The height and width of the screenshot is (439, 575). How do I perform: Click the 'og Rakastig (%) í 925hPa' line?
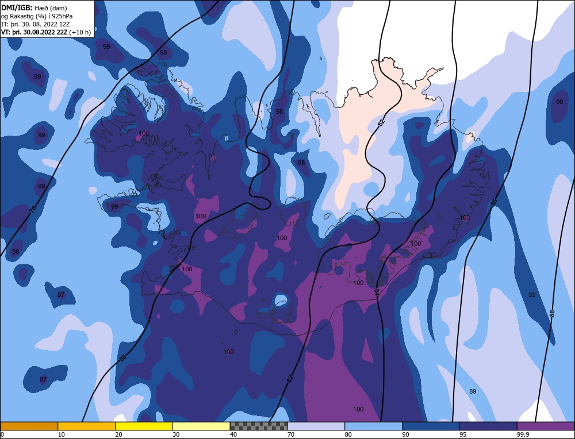tap(37, 16)
